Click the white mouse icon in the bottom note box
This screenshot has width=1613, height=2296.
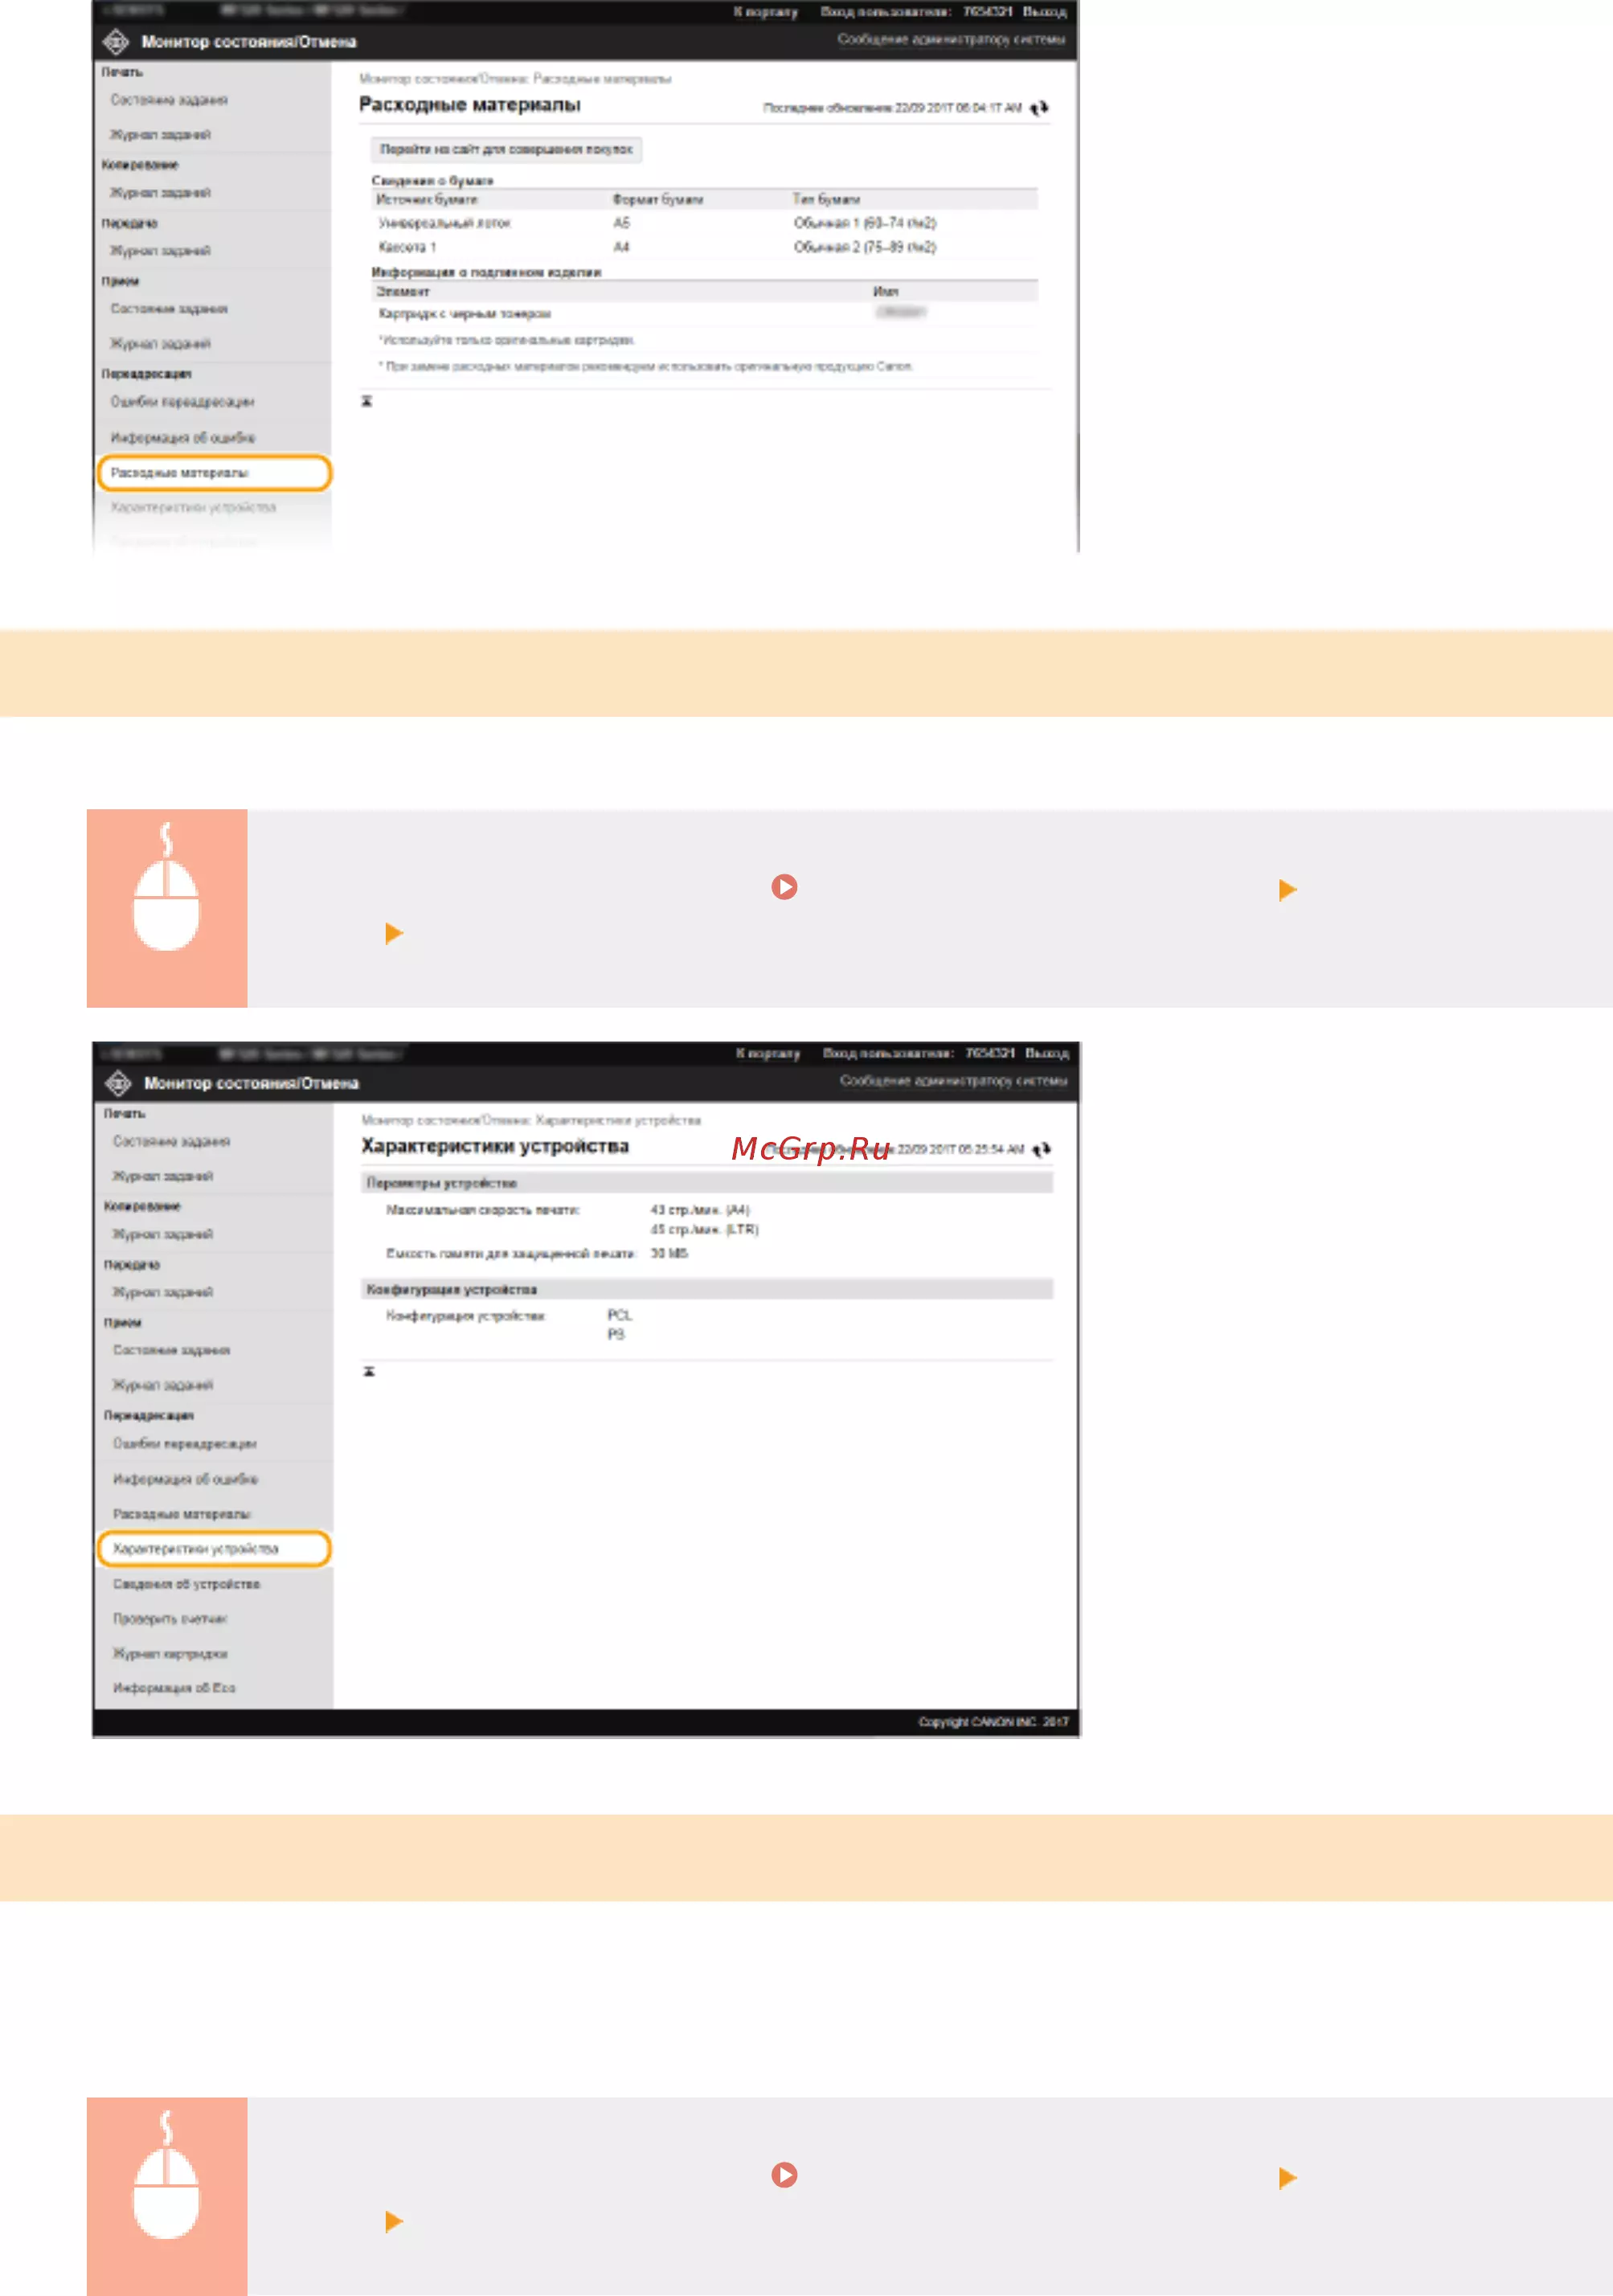click(166, 2175)
